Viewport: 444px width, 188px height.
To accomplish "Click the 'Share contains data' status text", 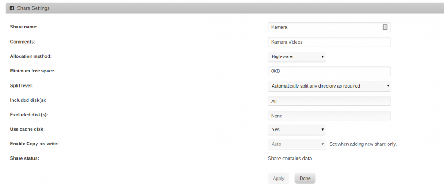I will [x=289, y=159].
